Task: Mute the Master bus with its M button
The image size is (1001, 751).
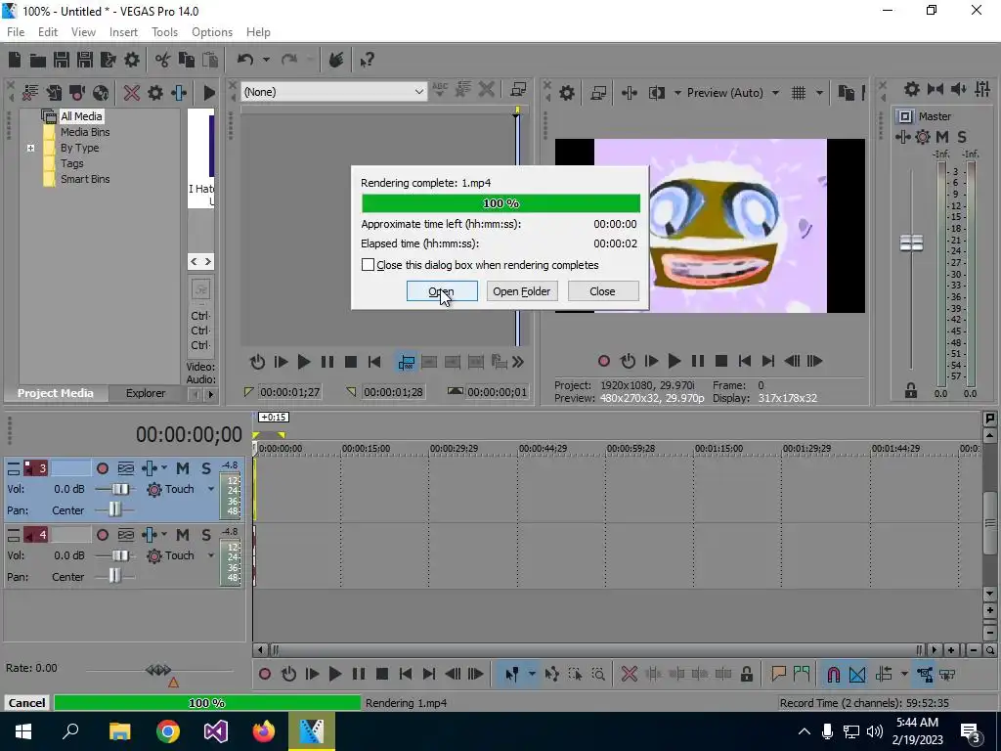Action: click(x=941, y=137)
